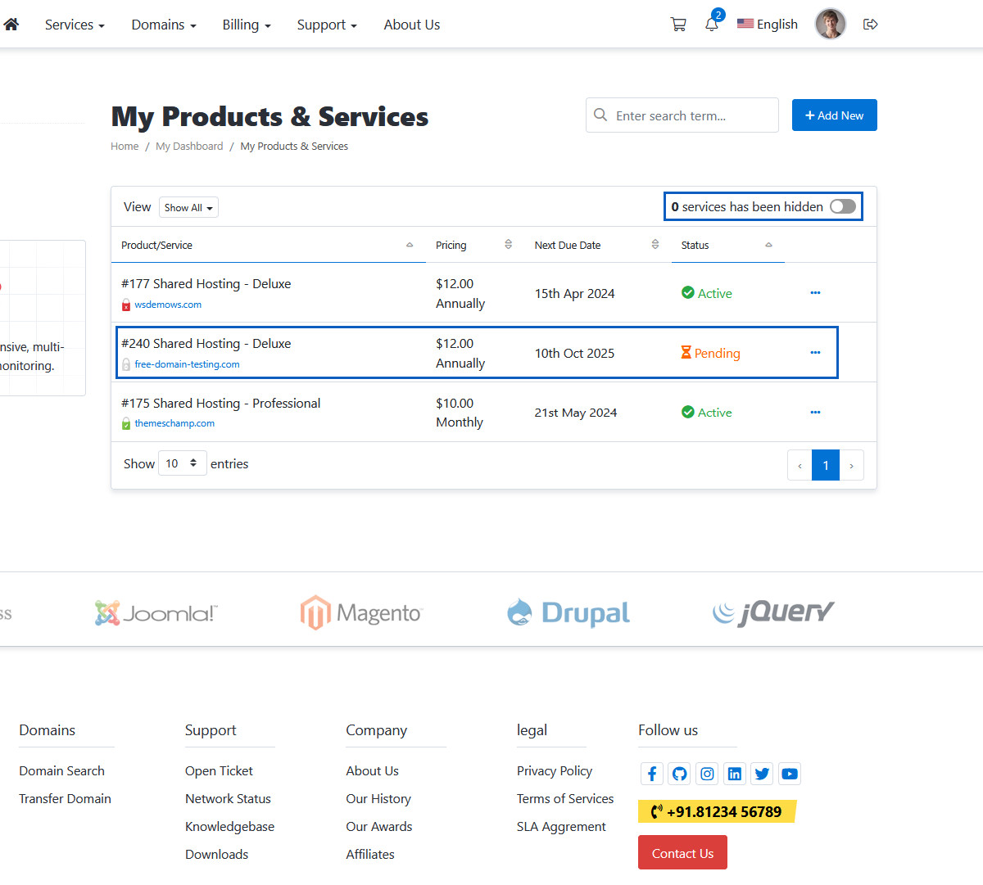Expand the Show All view dropdown
The width and height of the screenshot is (983, 885).
click(188, 208)
